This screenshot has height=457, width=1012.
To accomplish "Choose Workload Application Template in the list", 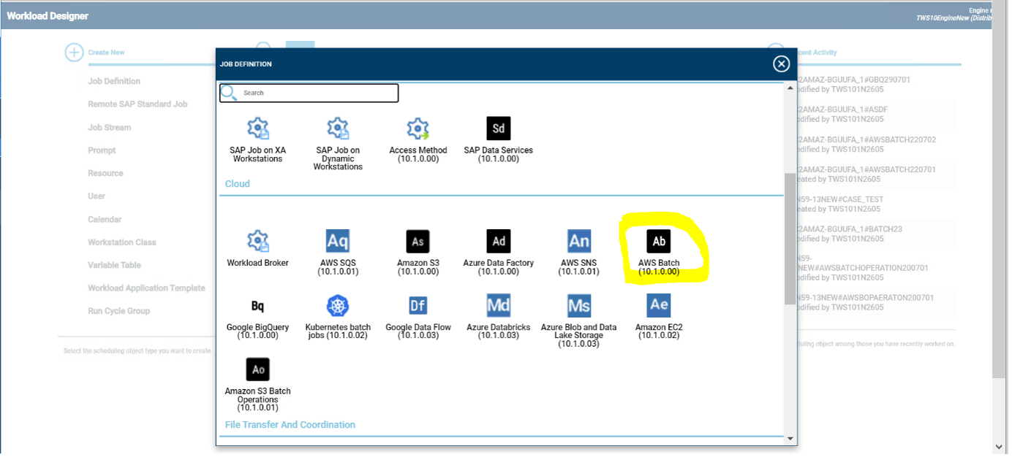I will [146, 288].
